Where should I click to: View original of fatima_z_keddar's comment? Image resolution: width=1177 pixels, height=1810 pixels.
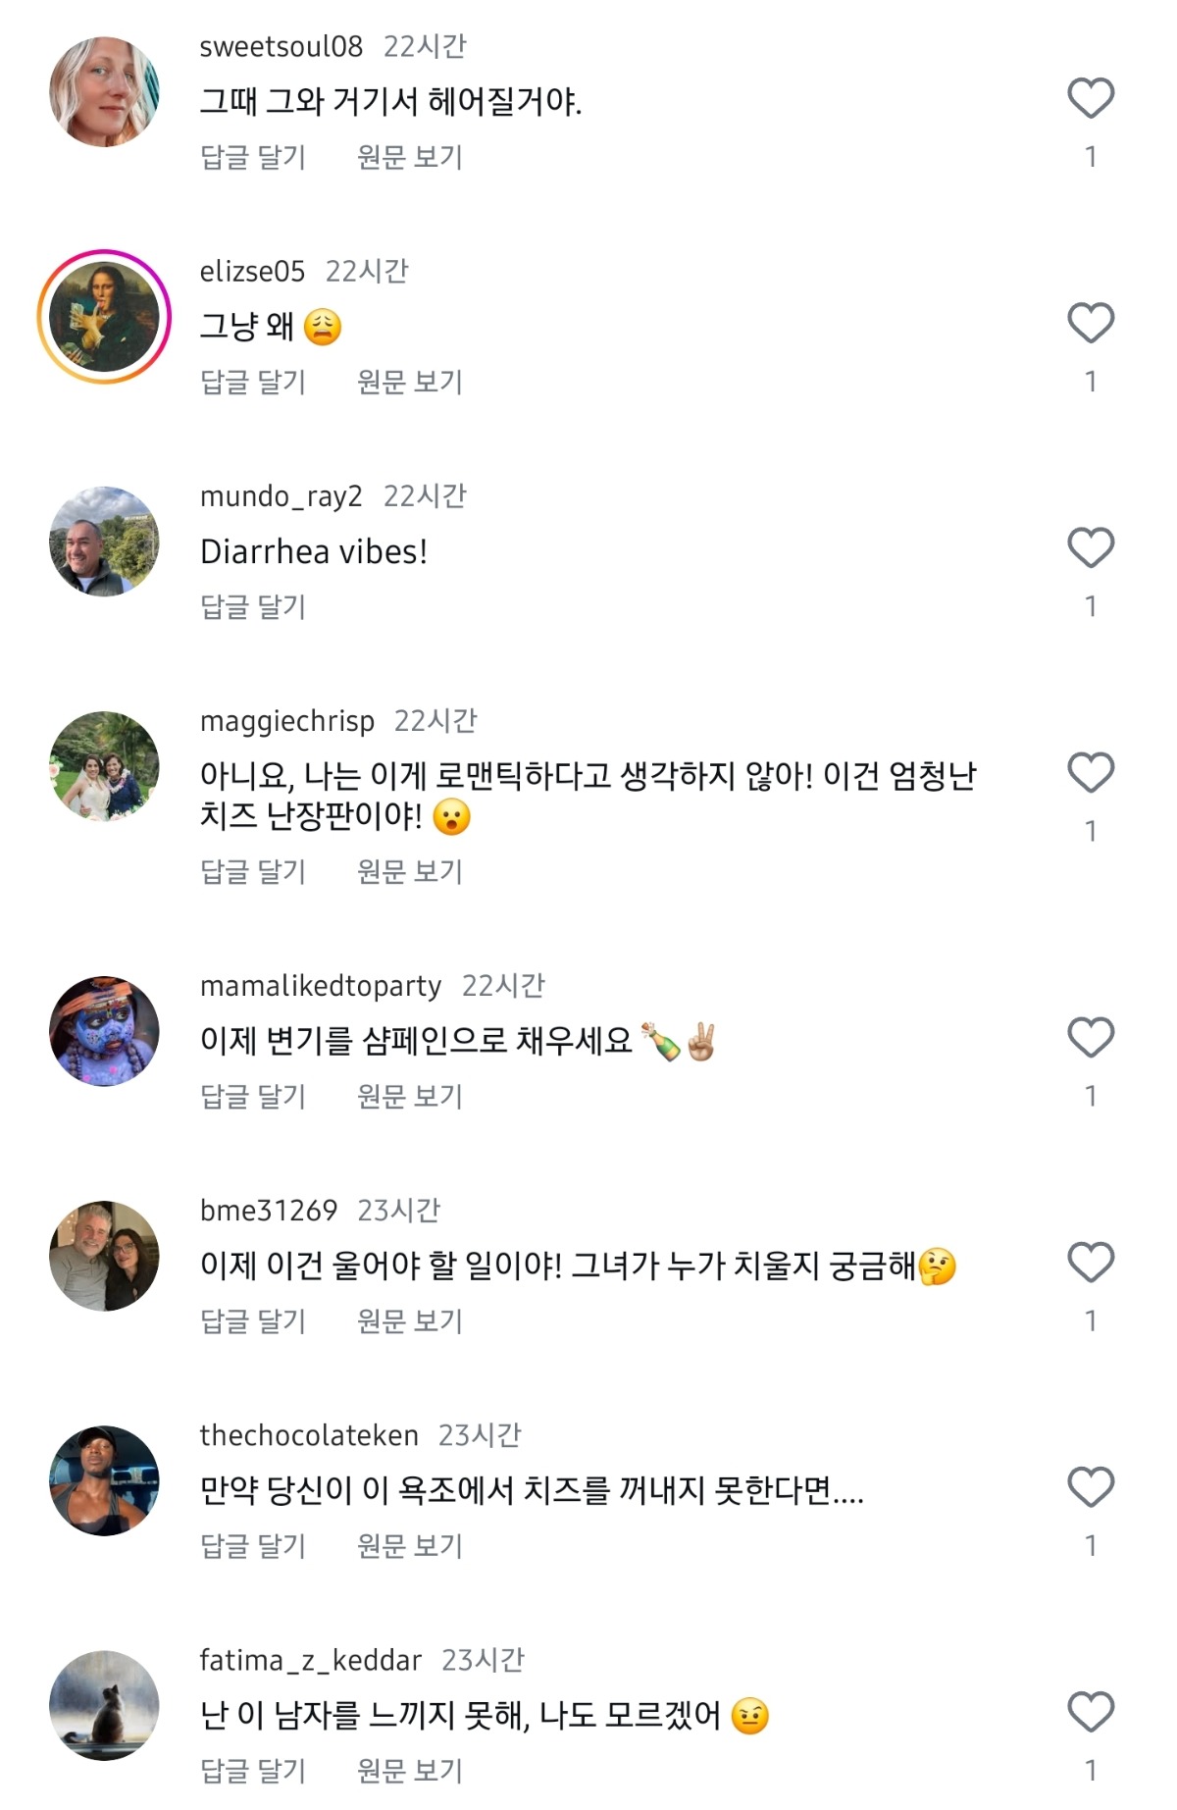410,1771
